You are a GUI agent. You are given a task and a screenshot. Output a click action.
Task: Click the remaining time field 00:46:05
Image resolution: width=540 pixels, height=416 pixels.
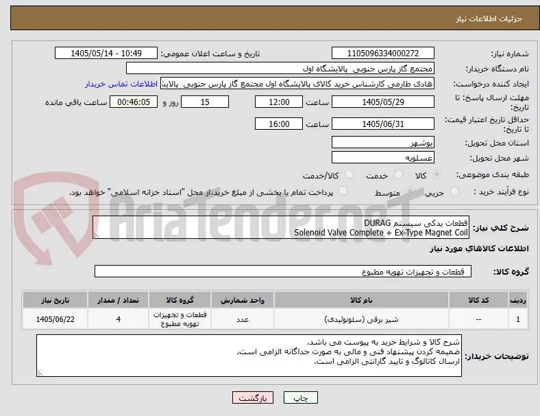[x=134, y=102]
